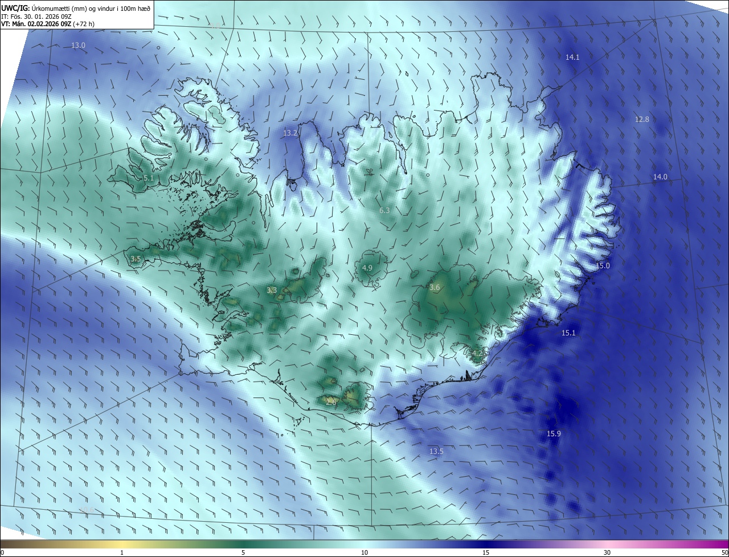Viewport: 729px width, 557px height.
Task: Click the 12.8 value label on the map
Action: (x=642, y=119)
